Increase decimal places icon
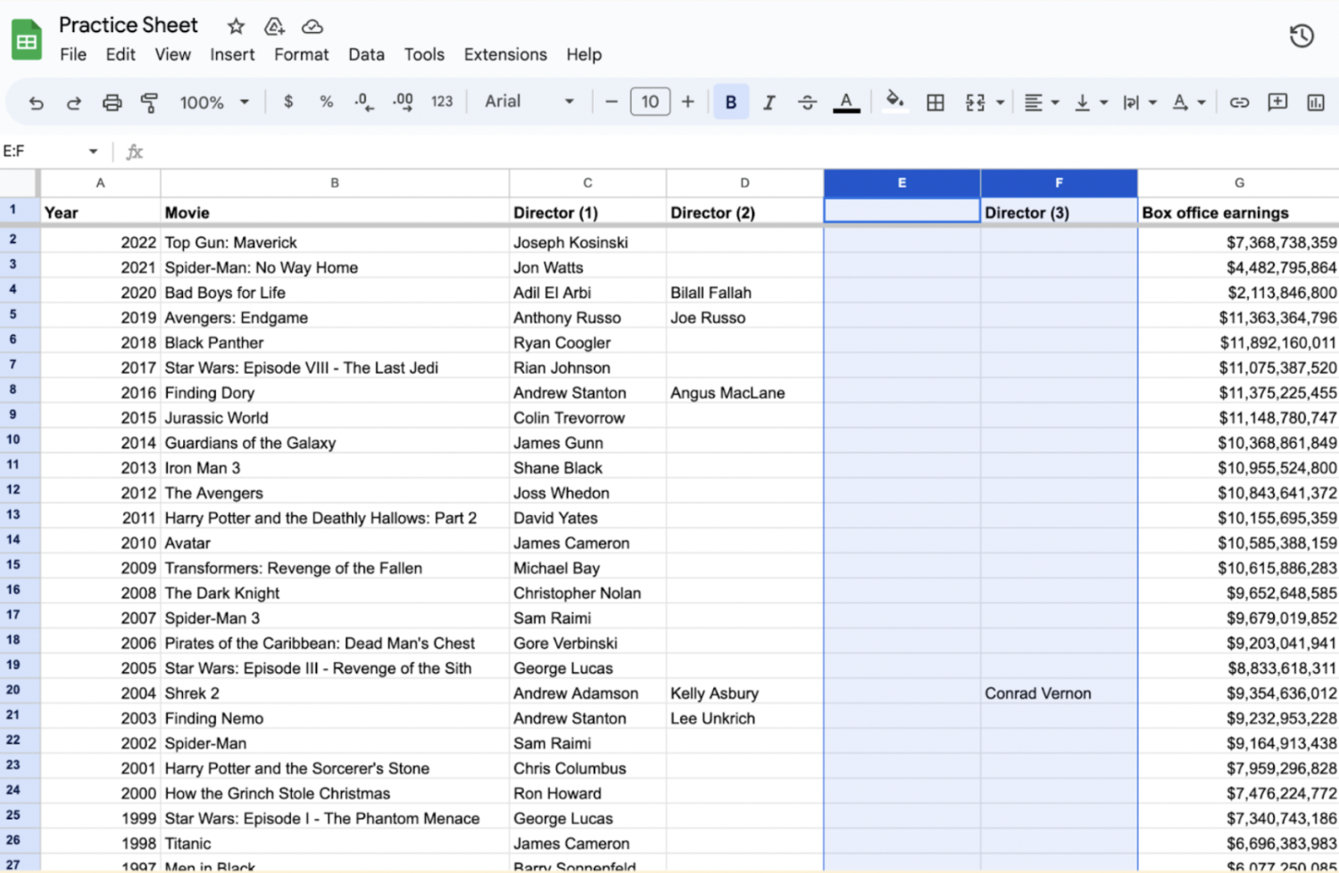This screenshot has height=873, width=1339. (403, 102)
